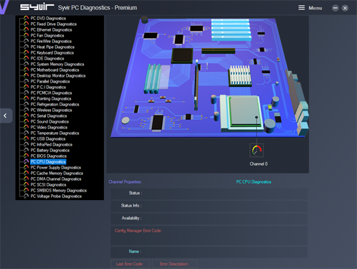The image size is (357, 269).
Task: Click the Status Info field
Action: (209, 206)
